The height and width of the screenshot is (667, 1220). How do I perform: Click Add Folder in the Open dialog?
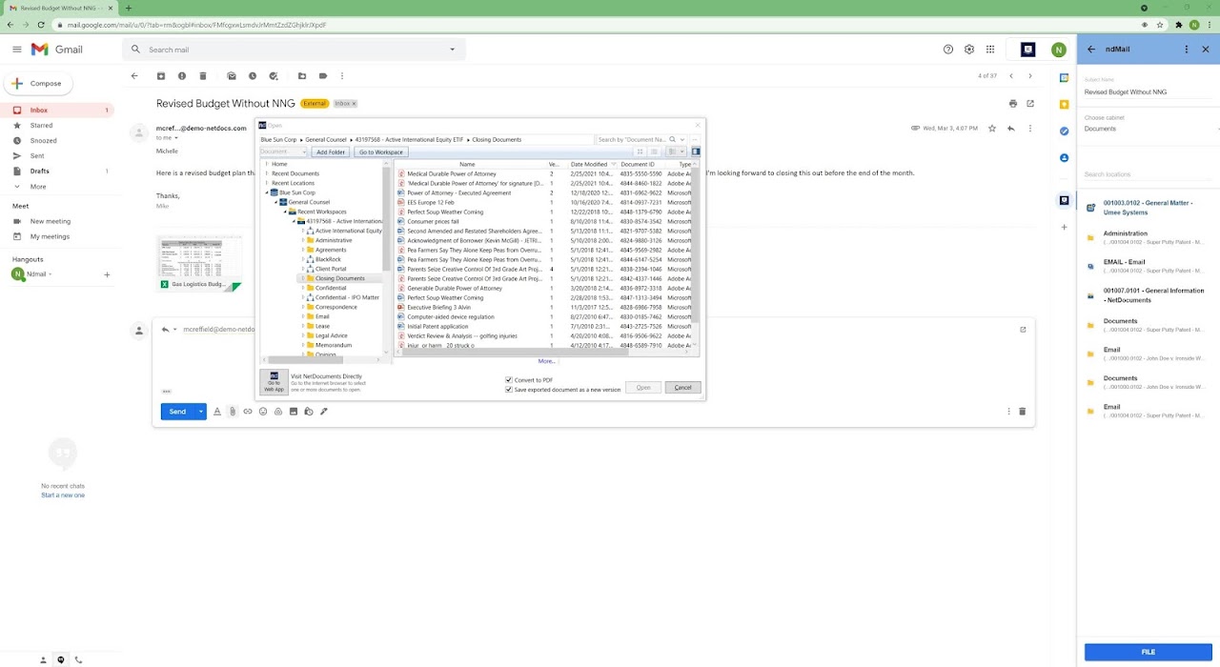(331, 152)
